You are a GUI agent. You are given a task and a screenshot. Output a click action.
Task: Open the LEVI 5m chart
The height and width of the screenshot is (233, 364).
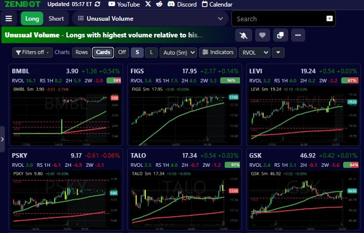pyautogui.click(x=303, y=116)
